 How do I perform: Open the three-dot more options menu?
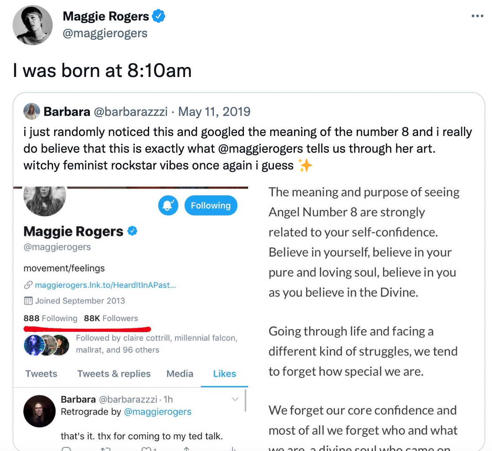point(477,16)
